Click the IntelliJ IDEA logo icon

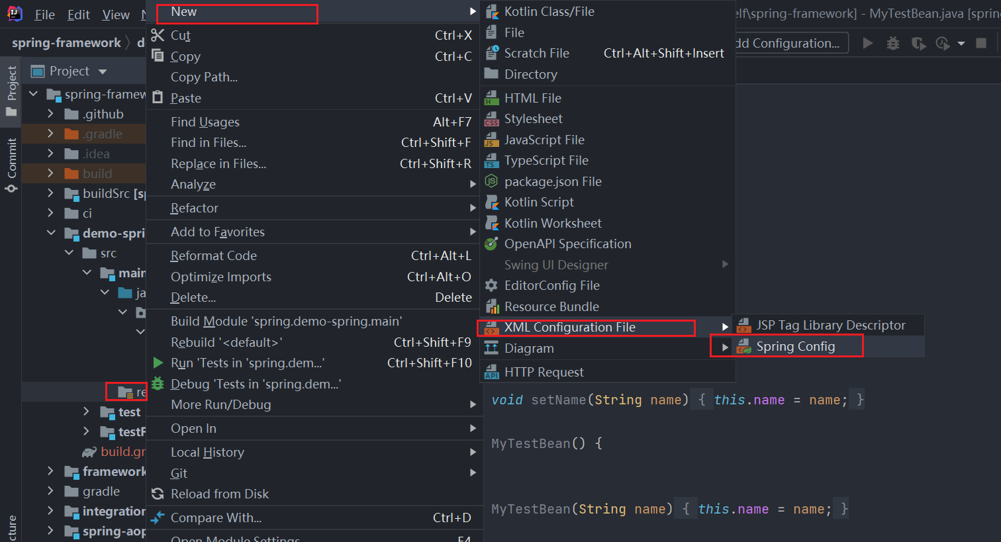(x=14, y=14)
